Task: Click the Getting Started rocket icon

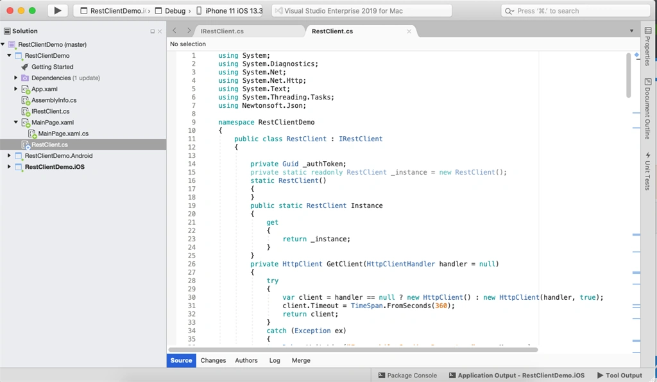Action: [25, 67]
